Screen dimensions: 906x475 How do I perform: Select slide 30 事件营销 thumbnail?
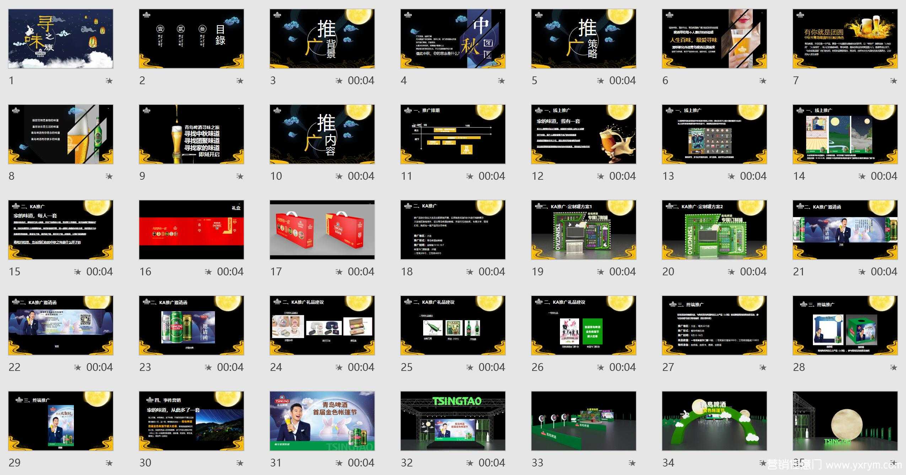[x=192, y=421]
